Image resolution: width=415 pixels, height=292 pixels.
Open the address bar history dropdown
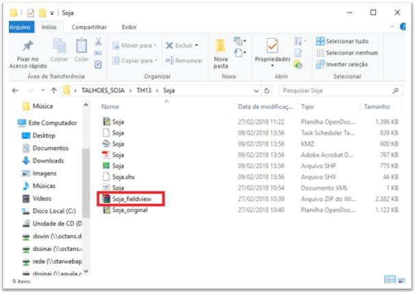click(x=255, y=90)
